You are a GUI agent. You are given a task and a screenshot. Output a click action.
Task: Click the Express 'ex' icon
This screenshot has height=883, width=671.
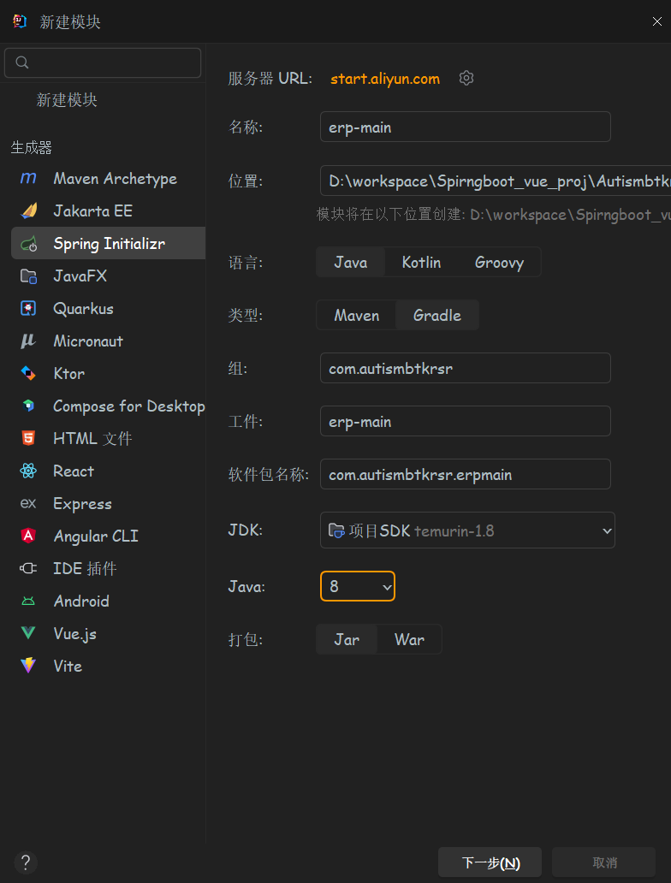tap(28, 503)
